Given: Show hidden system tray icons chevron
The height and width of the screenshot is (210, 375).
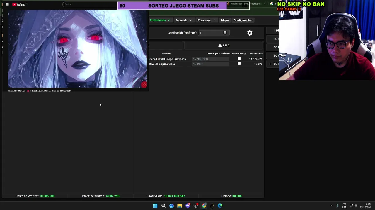Looking at the screenshot, I should [x=331, y=206].
